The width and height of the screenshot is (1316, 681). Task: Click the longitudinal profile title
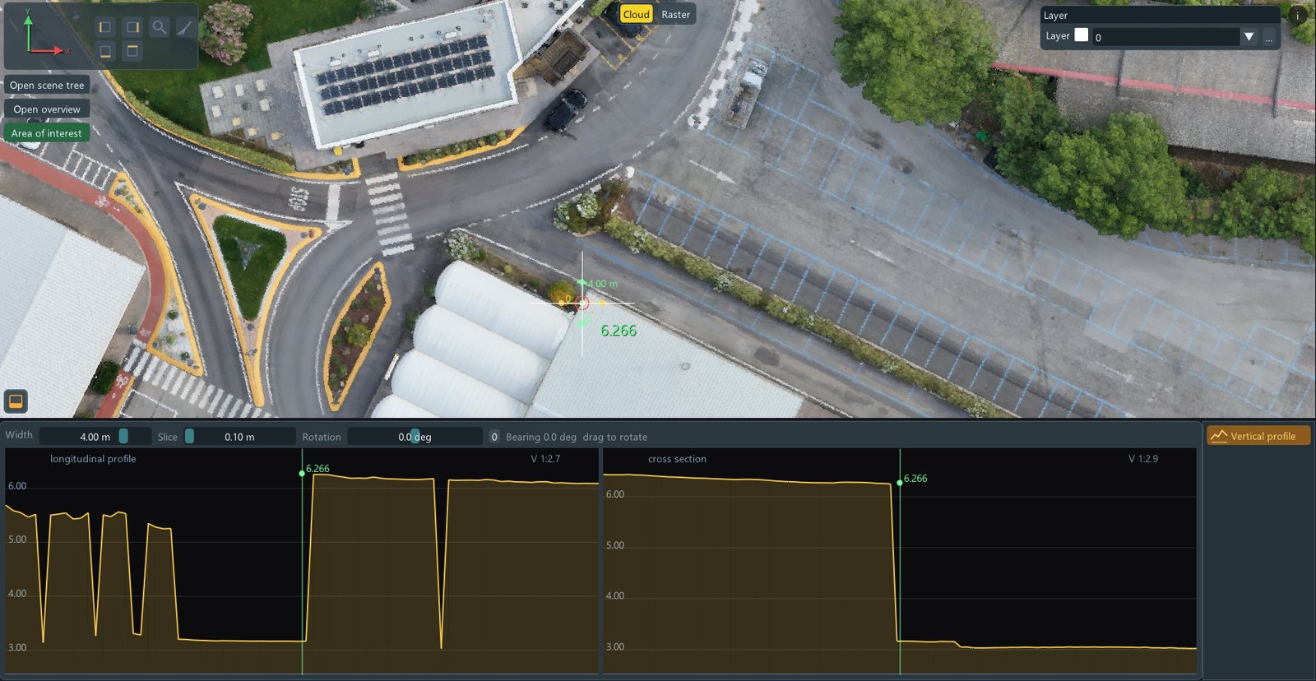[93, 459]
